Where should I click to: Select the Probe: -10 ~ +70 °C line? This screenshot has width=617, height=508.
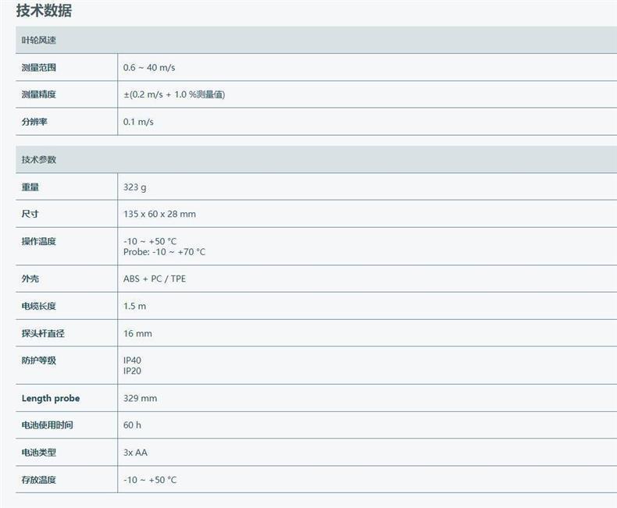164,252
